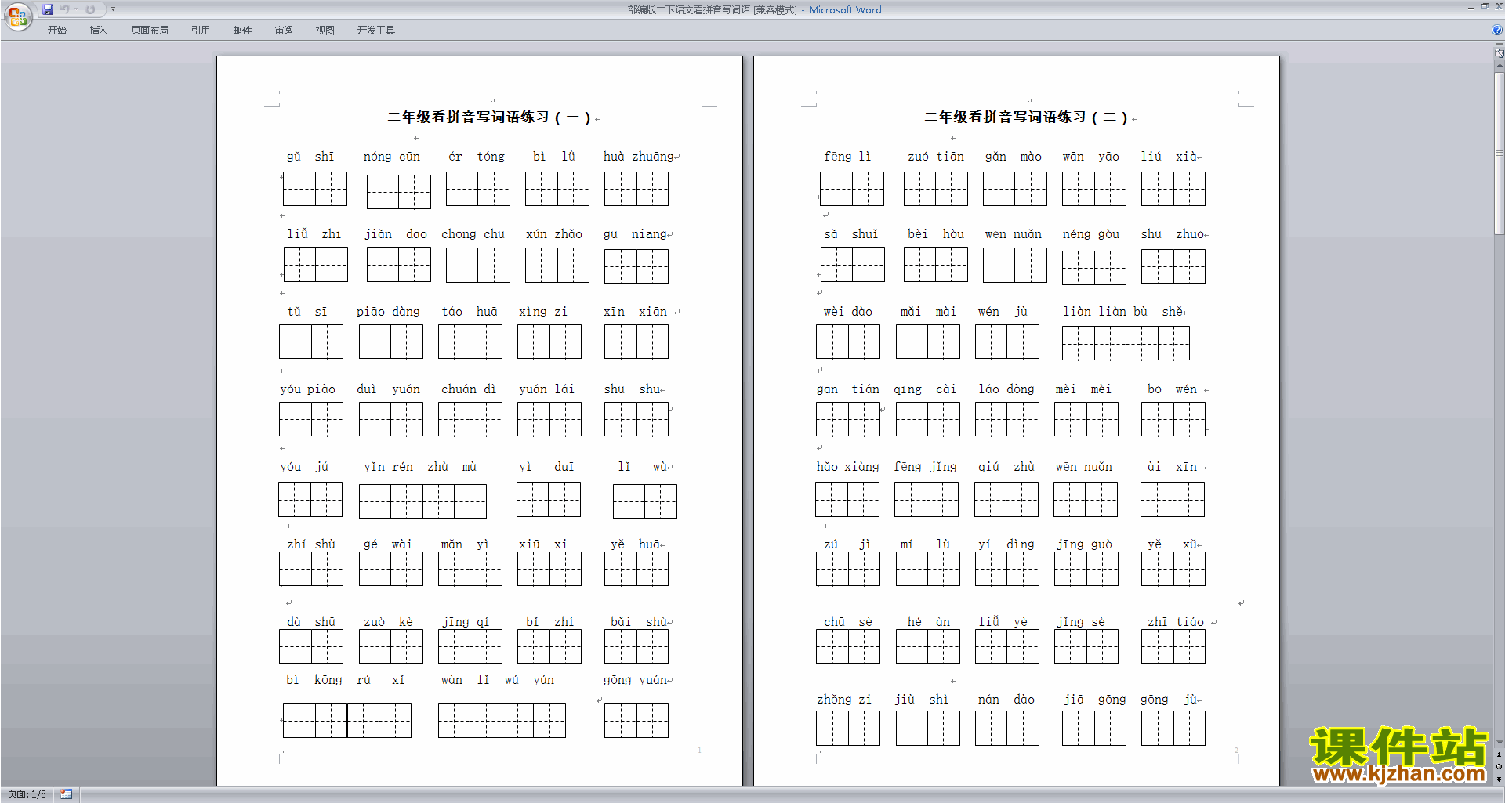Screen dimensions: 1505x803
Task: Click the blue Help question mark icon
Action: 1497,30
